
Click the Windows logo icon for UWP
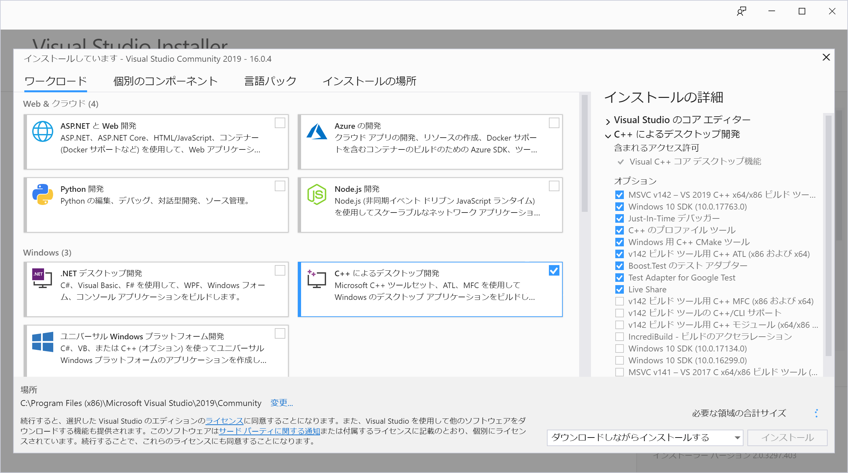click(42, 342)
